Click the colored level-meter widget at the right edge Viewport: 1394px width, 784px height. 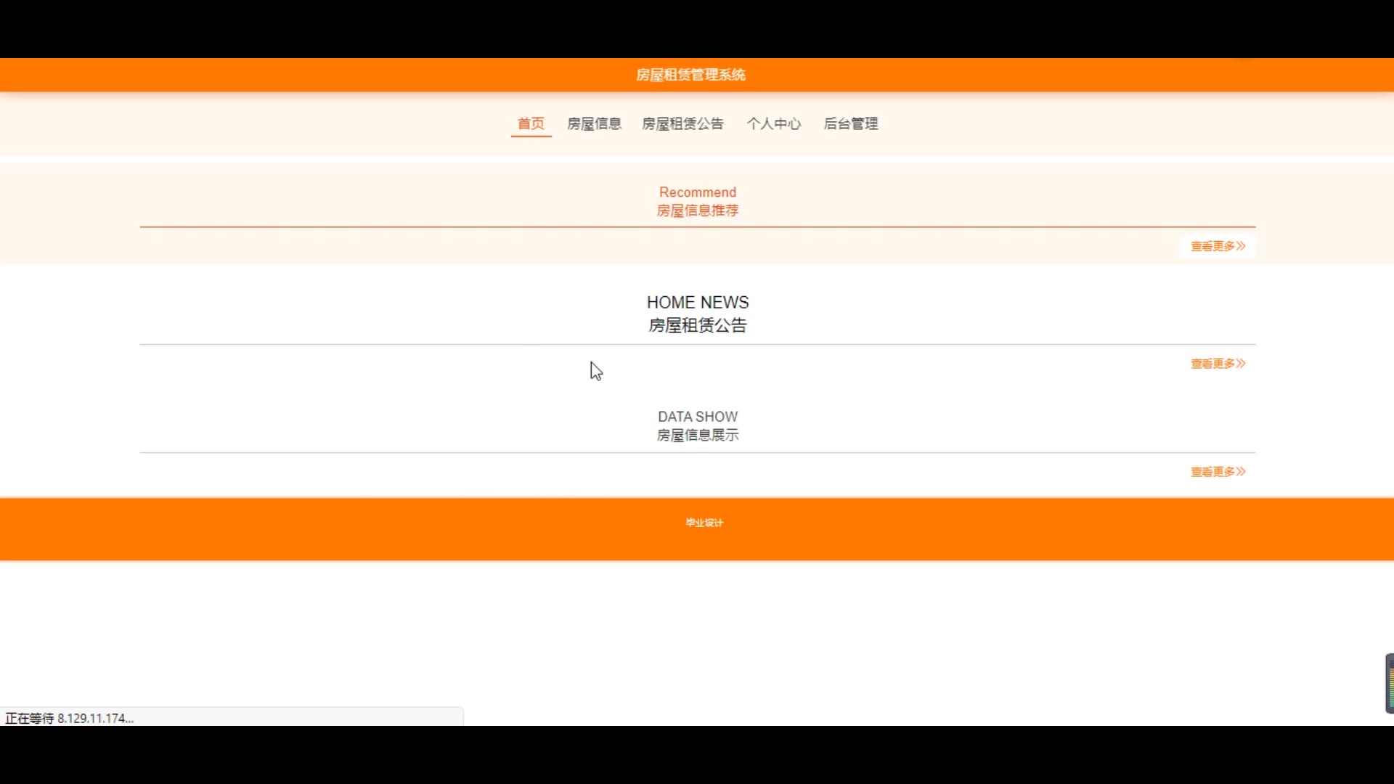tap(1390, 683)
